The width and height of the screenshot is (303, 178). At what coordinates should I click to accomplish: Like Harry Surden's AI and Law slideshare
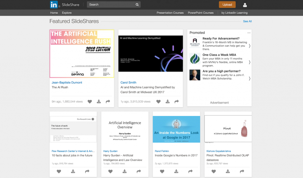coord(110,171)
